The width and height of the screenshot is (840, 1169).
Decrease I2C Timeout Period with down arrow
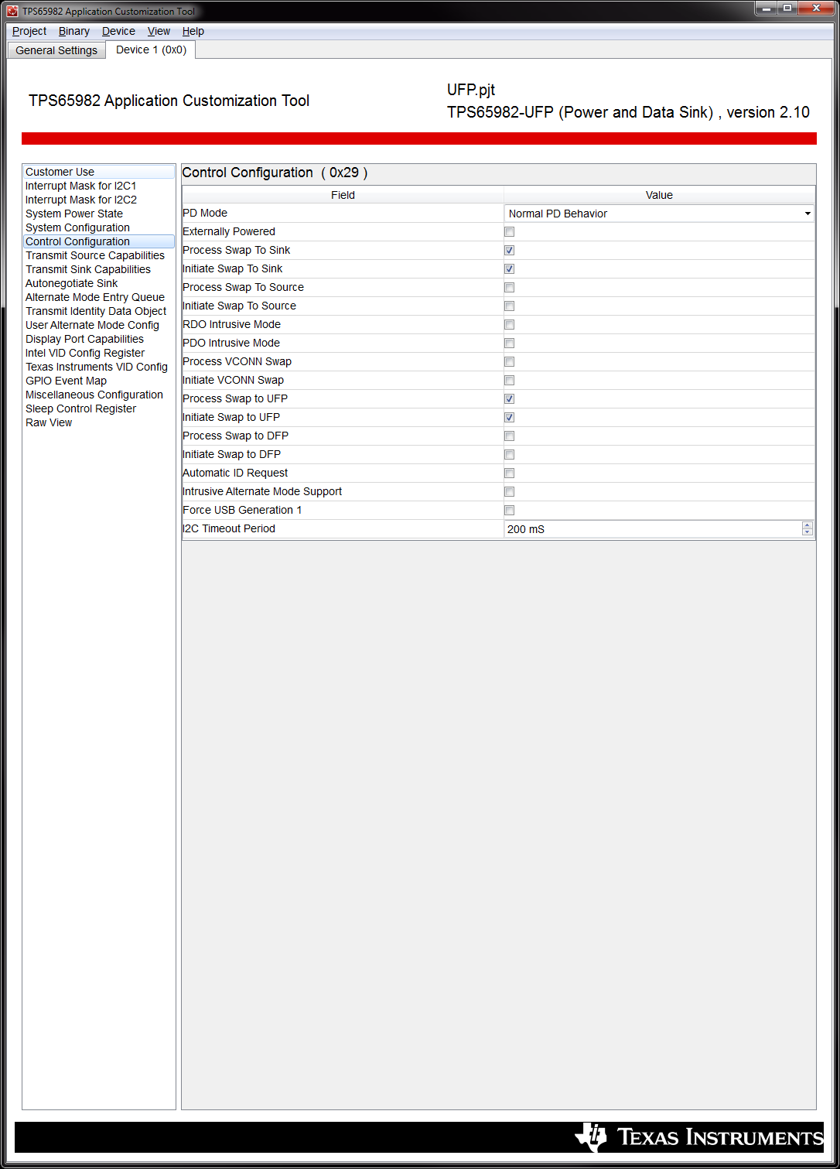point(808,533)
